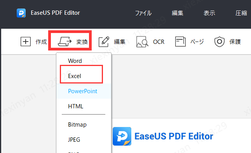Image resolution: width=251 pixels, height=153 pixels.
Task: Click the 編集 toolbar label
Action: 120,42
